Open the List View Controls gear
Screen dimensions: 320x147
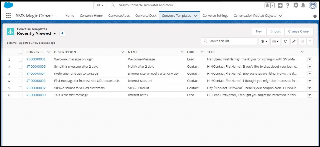coord(264,41)
